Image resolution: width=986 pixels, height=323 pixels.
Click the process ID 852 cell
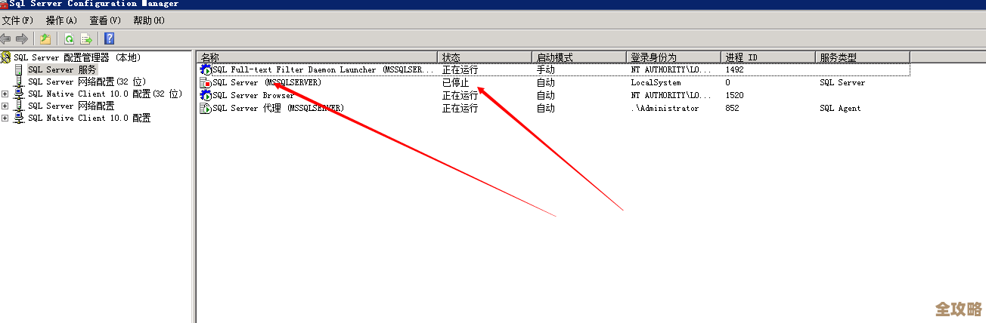click(732, 109)
